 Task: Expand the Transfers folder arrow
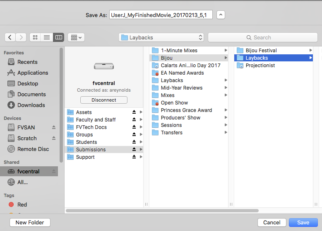226,132
